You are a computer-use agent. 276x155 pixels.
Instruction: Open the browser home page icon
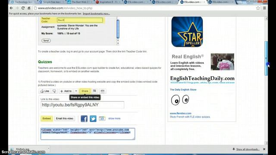pyautogui.click(x=29, y=8)
